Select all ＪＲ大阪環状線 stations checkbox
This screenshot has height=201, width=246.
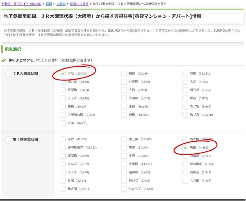click(8, 73)
